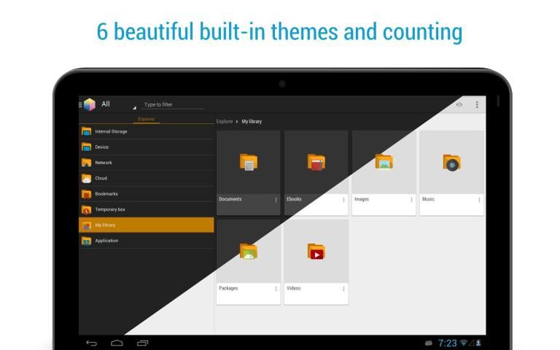
Task: Toggle the eye visibility icon
Action: click(x=459, y=104)
